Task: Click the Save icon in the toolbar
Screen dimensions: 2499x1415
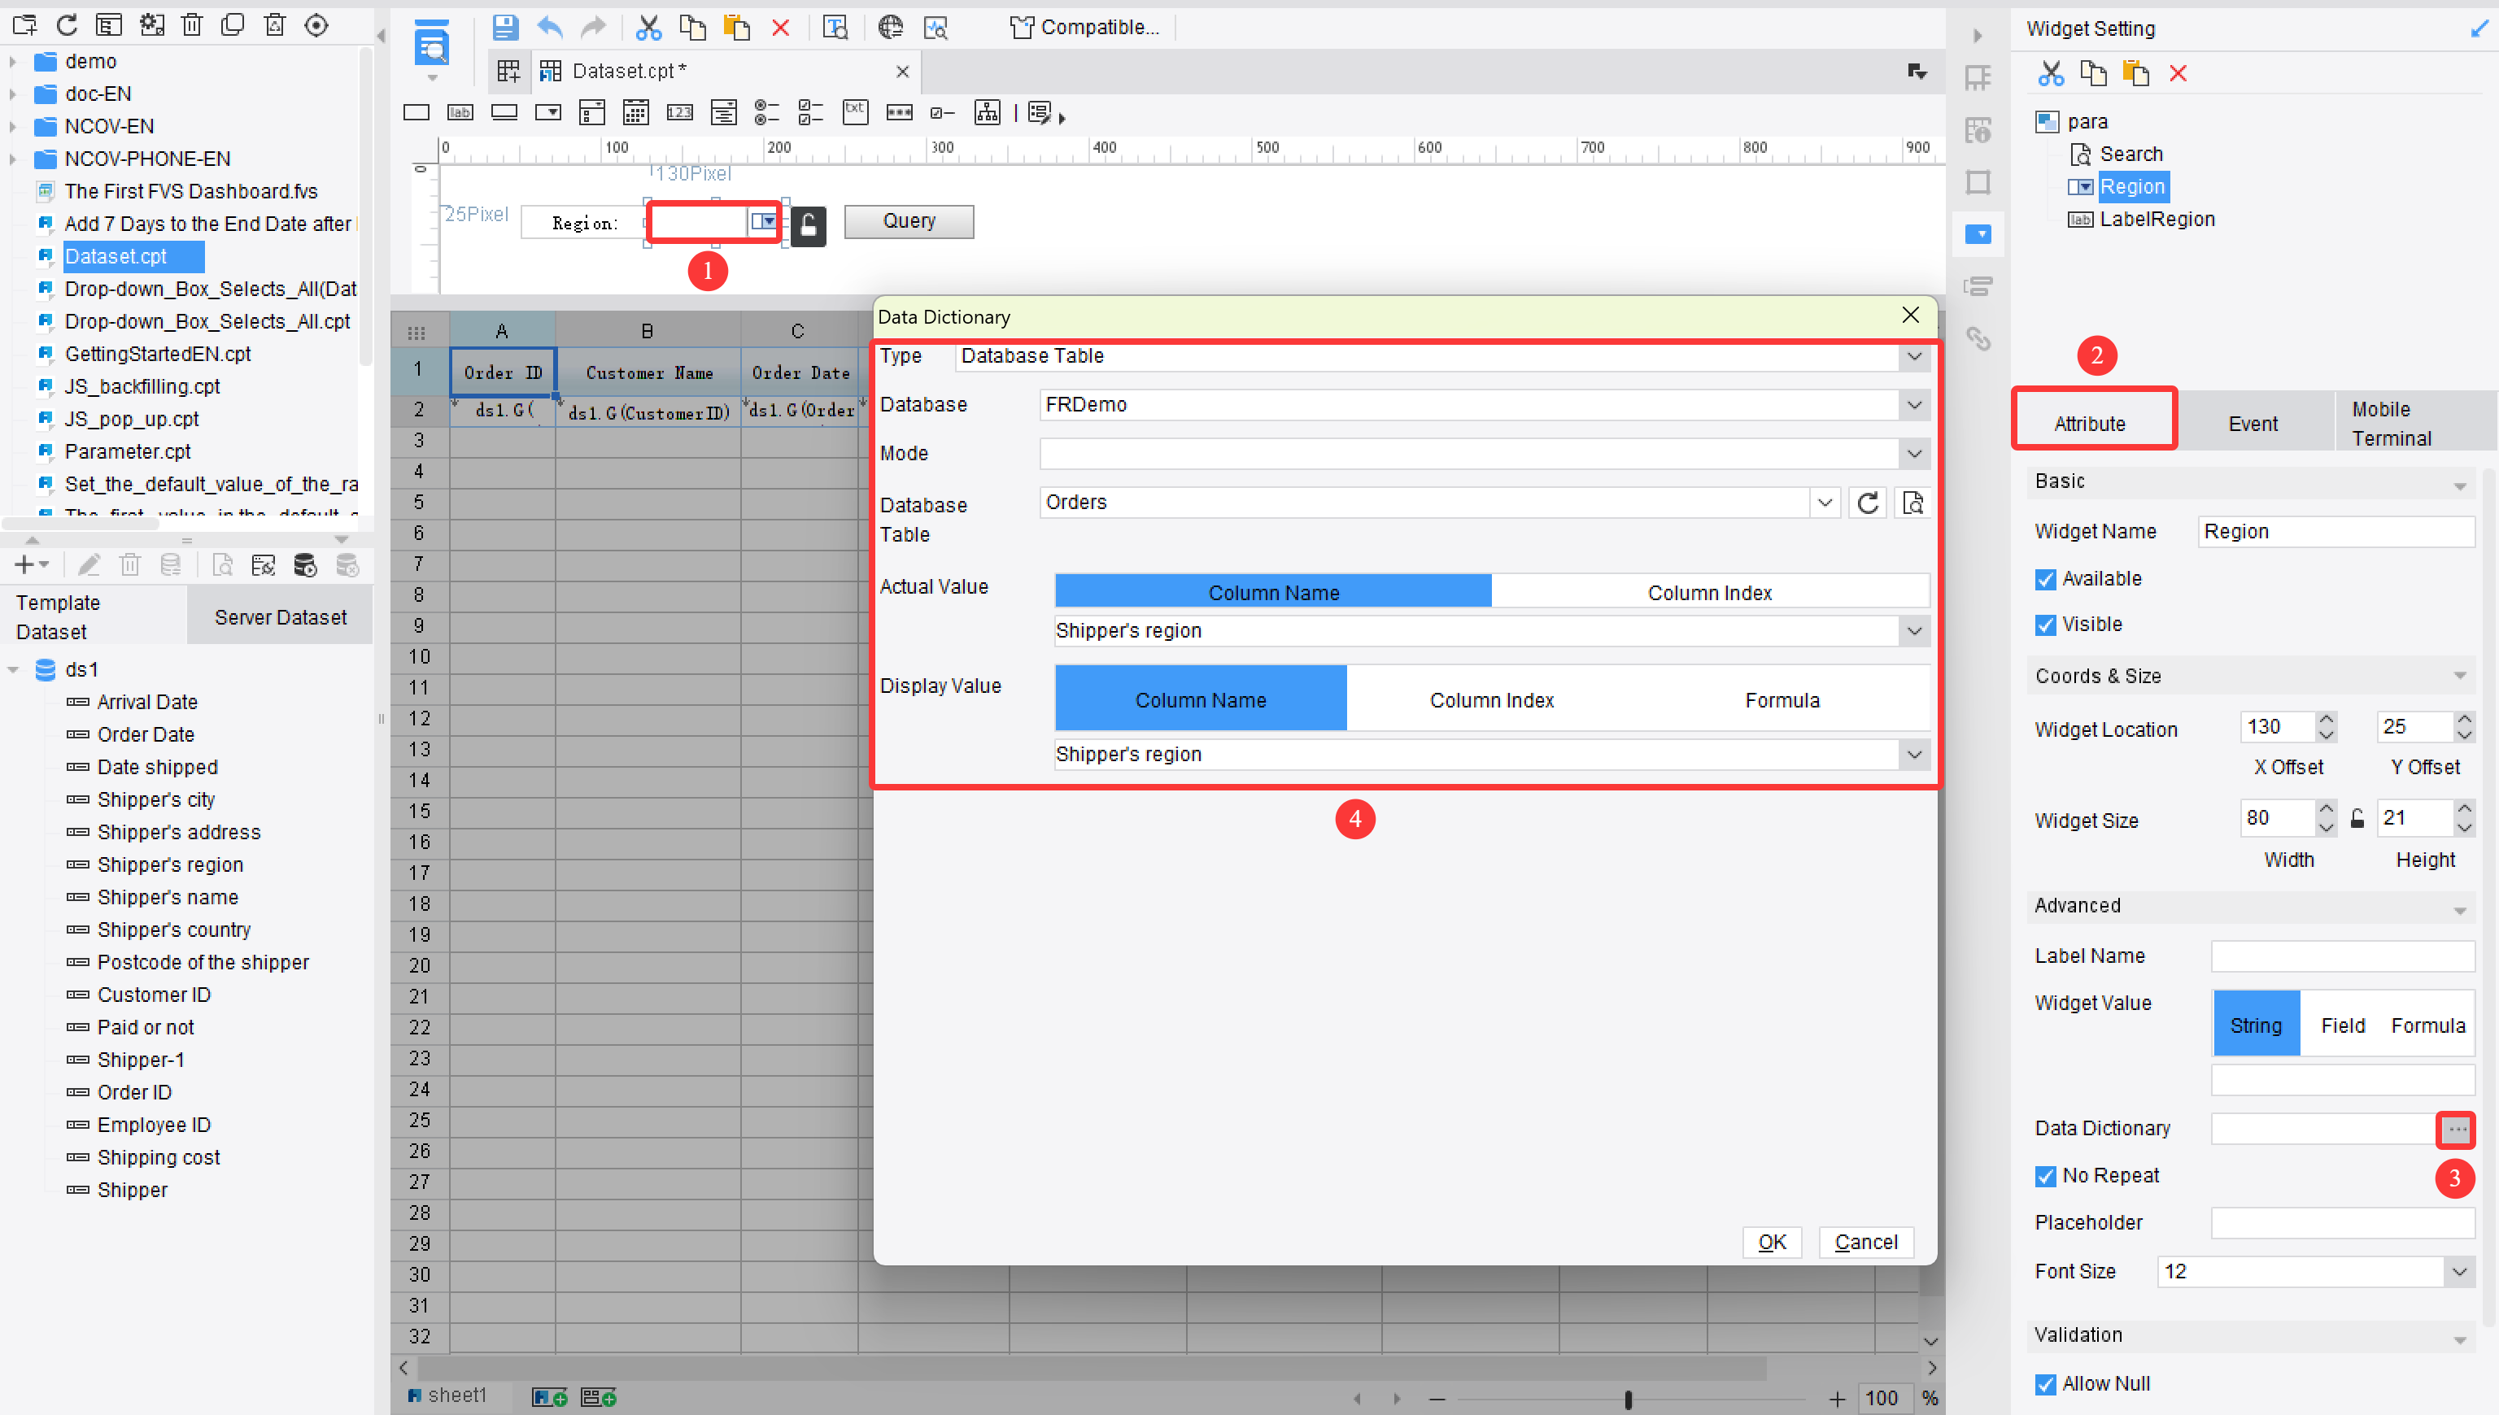Action: [x=504, y=27]
